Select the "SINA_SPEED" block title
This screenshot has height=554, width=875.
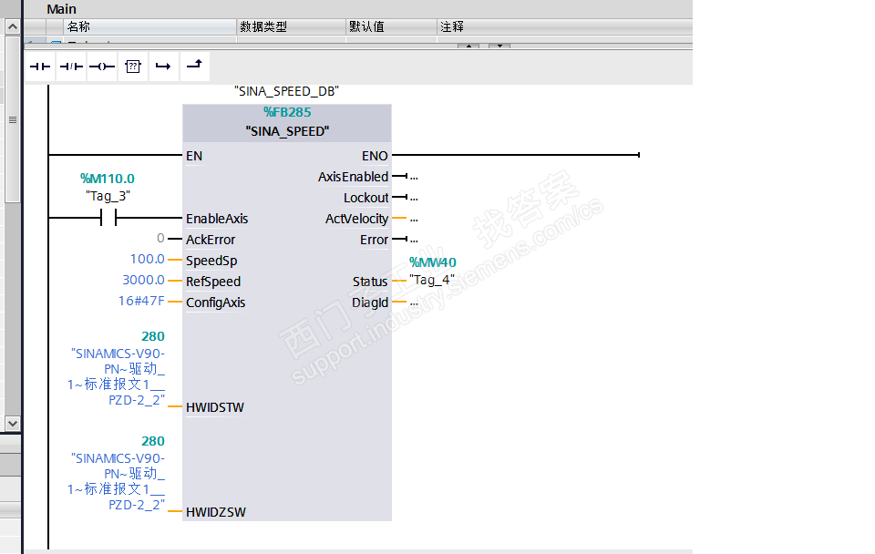(287, 131)
